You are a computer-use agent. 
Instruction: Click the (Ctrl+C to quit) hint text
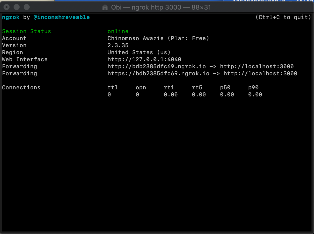[283, 17]
